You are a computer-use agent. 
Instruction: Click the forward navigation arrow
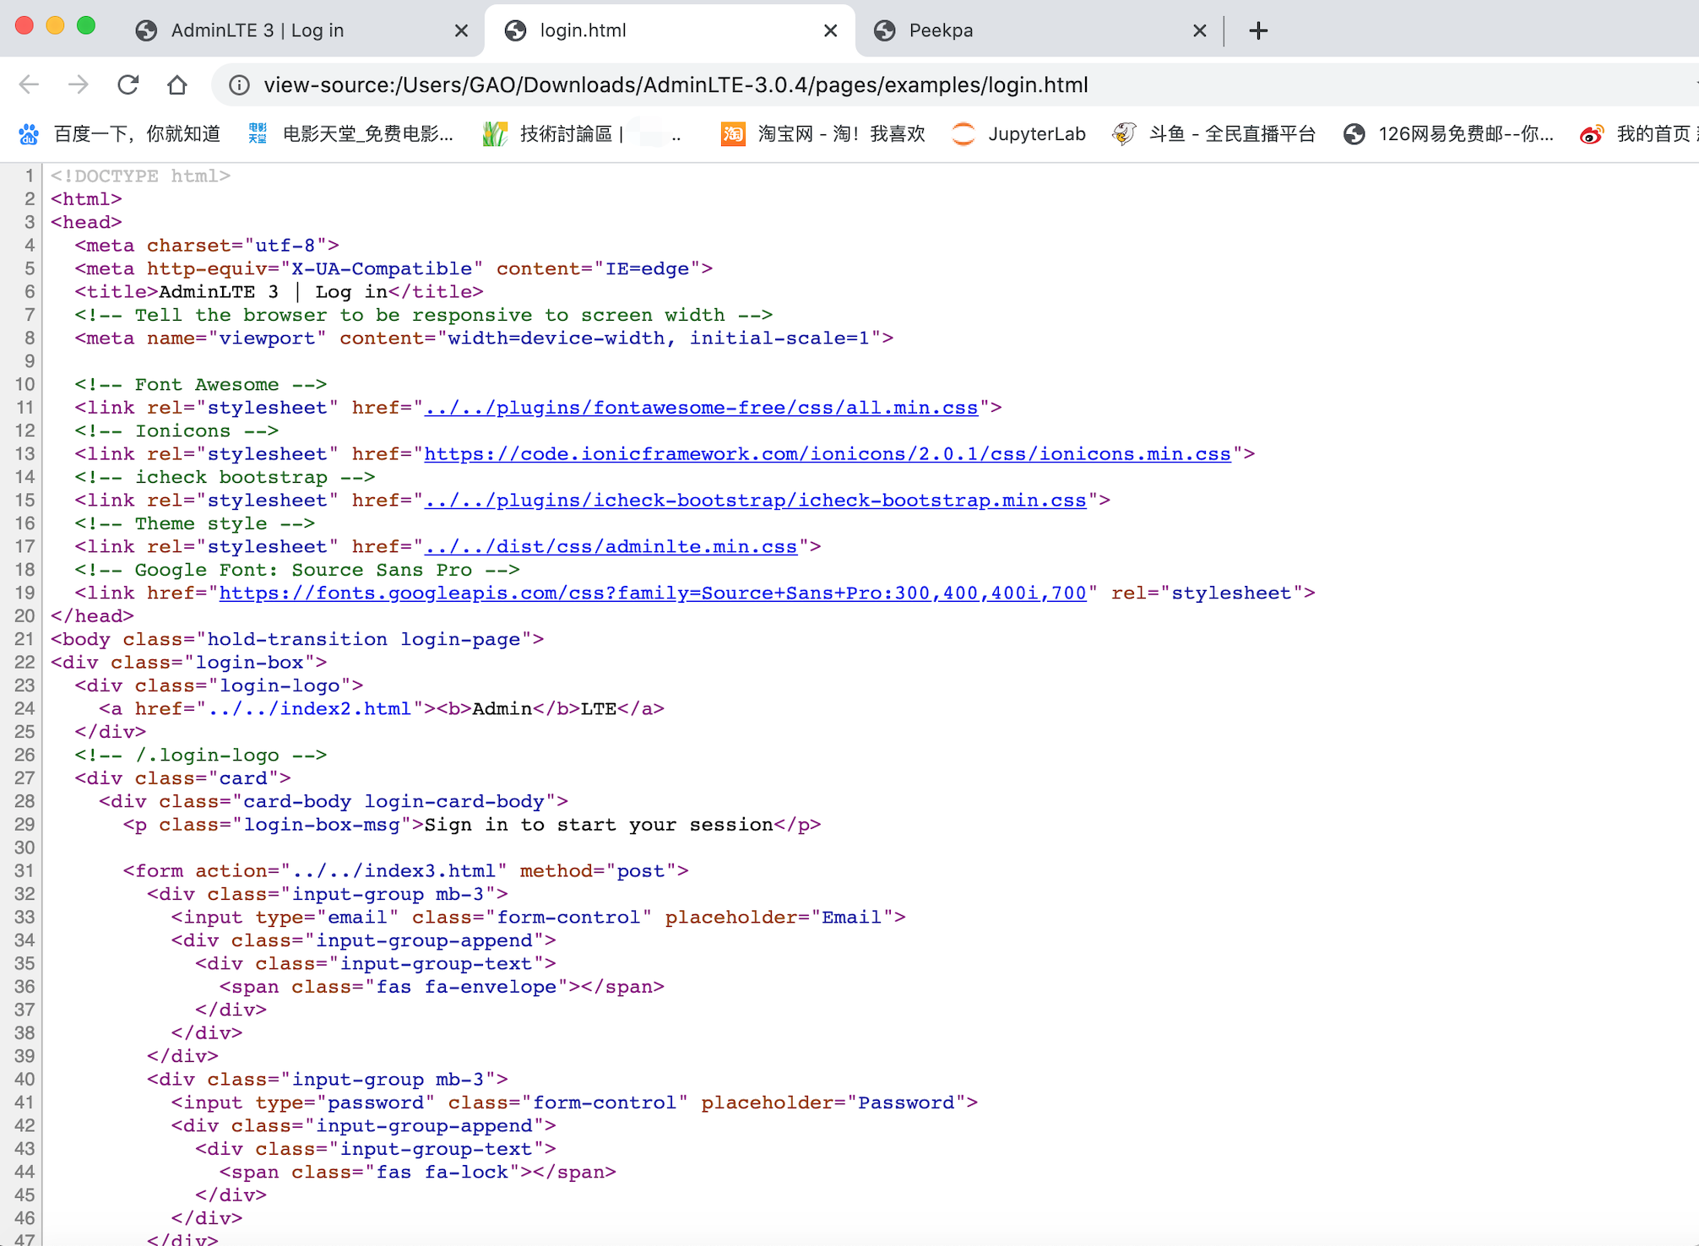coord(78,84)
